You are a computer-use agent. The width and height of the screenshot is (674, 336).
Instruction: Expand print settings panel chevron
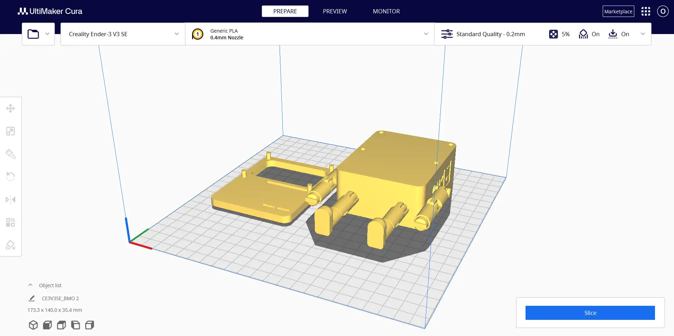point(643,34)
